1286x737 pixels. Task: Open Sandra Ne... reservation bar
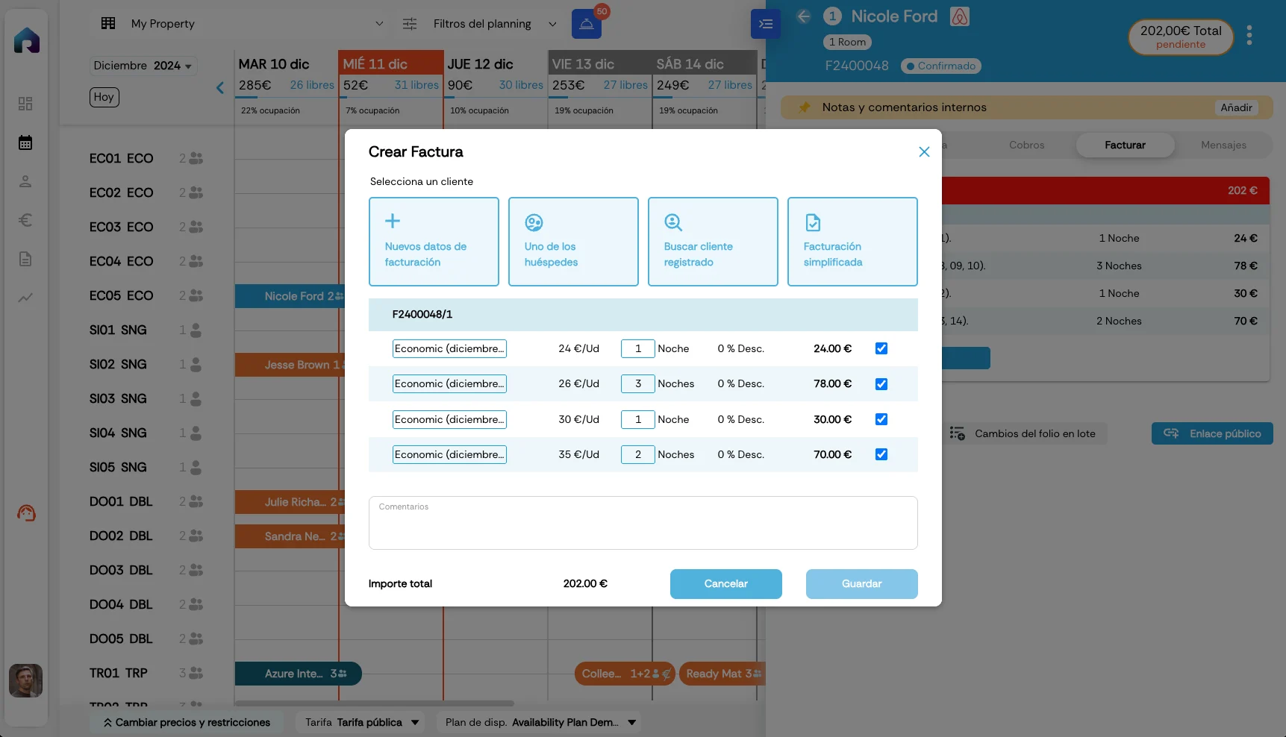click(290, 536)
